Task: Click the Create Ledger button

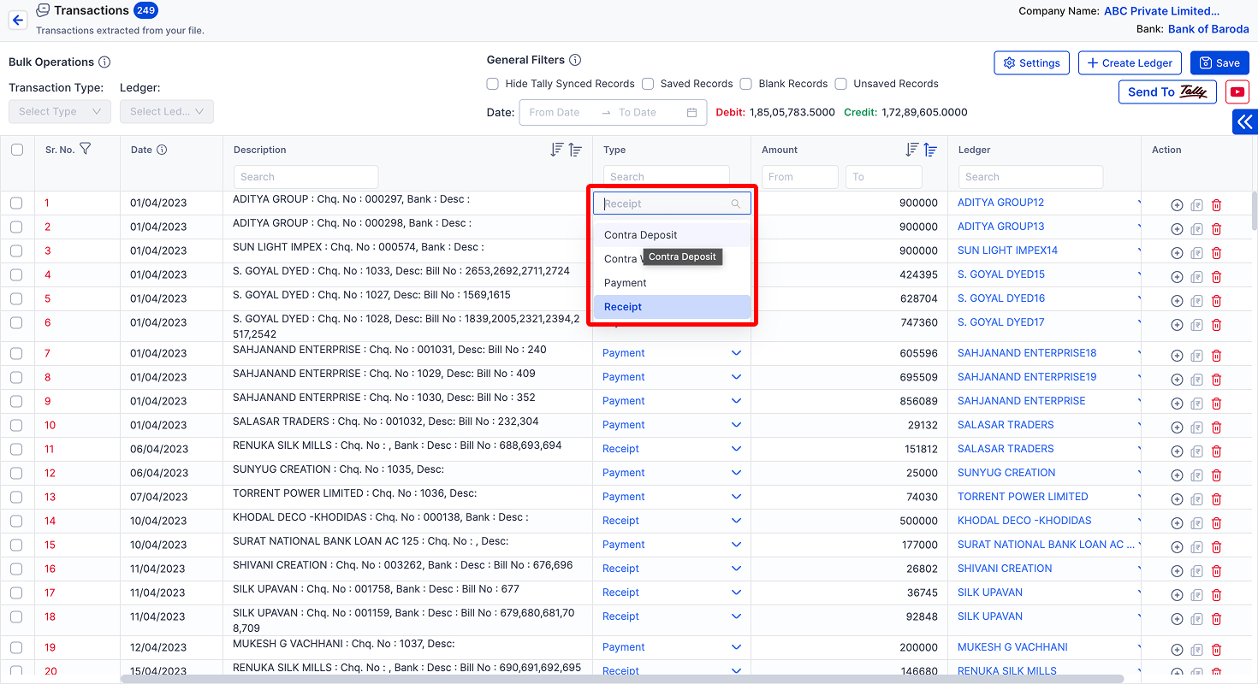Action: coord(1130,62)
